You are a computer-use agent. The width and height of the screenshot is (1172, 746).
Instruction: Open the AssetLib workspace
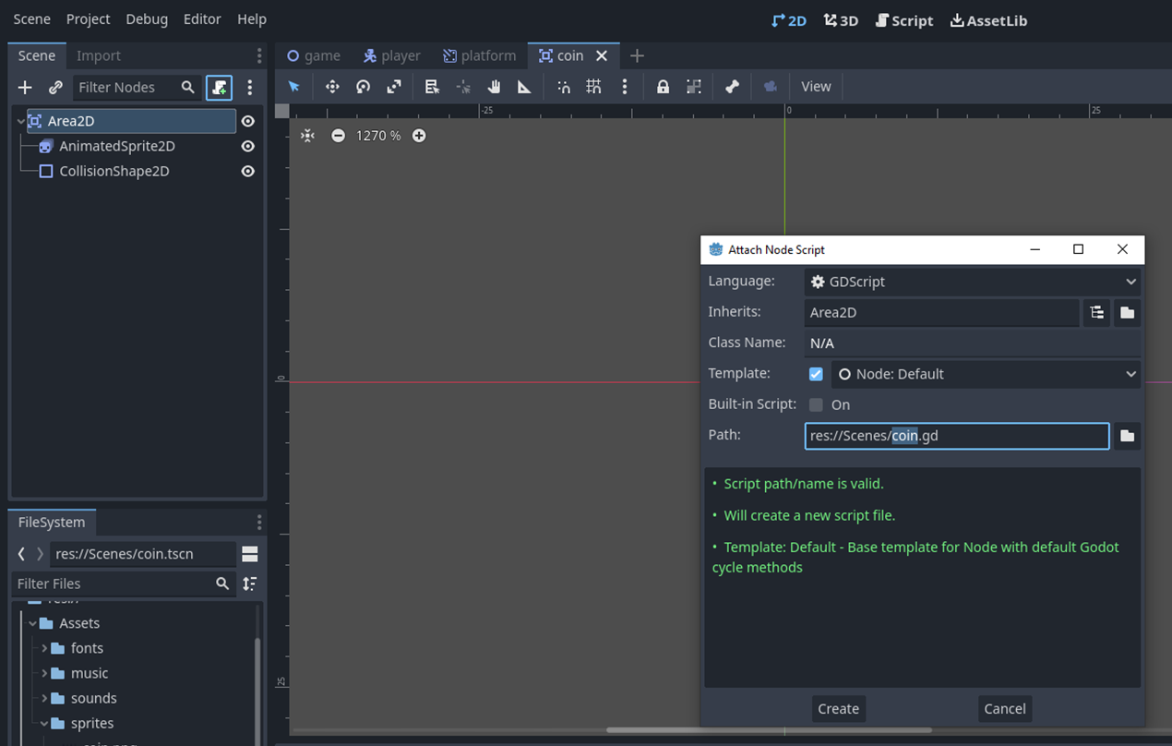pyautogui.click(x=988, y=20)
